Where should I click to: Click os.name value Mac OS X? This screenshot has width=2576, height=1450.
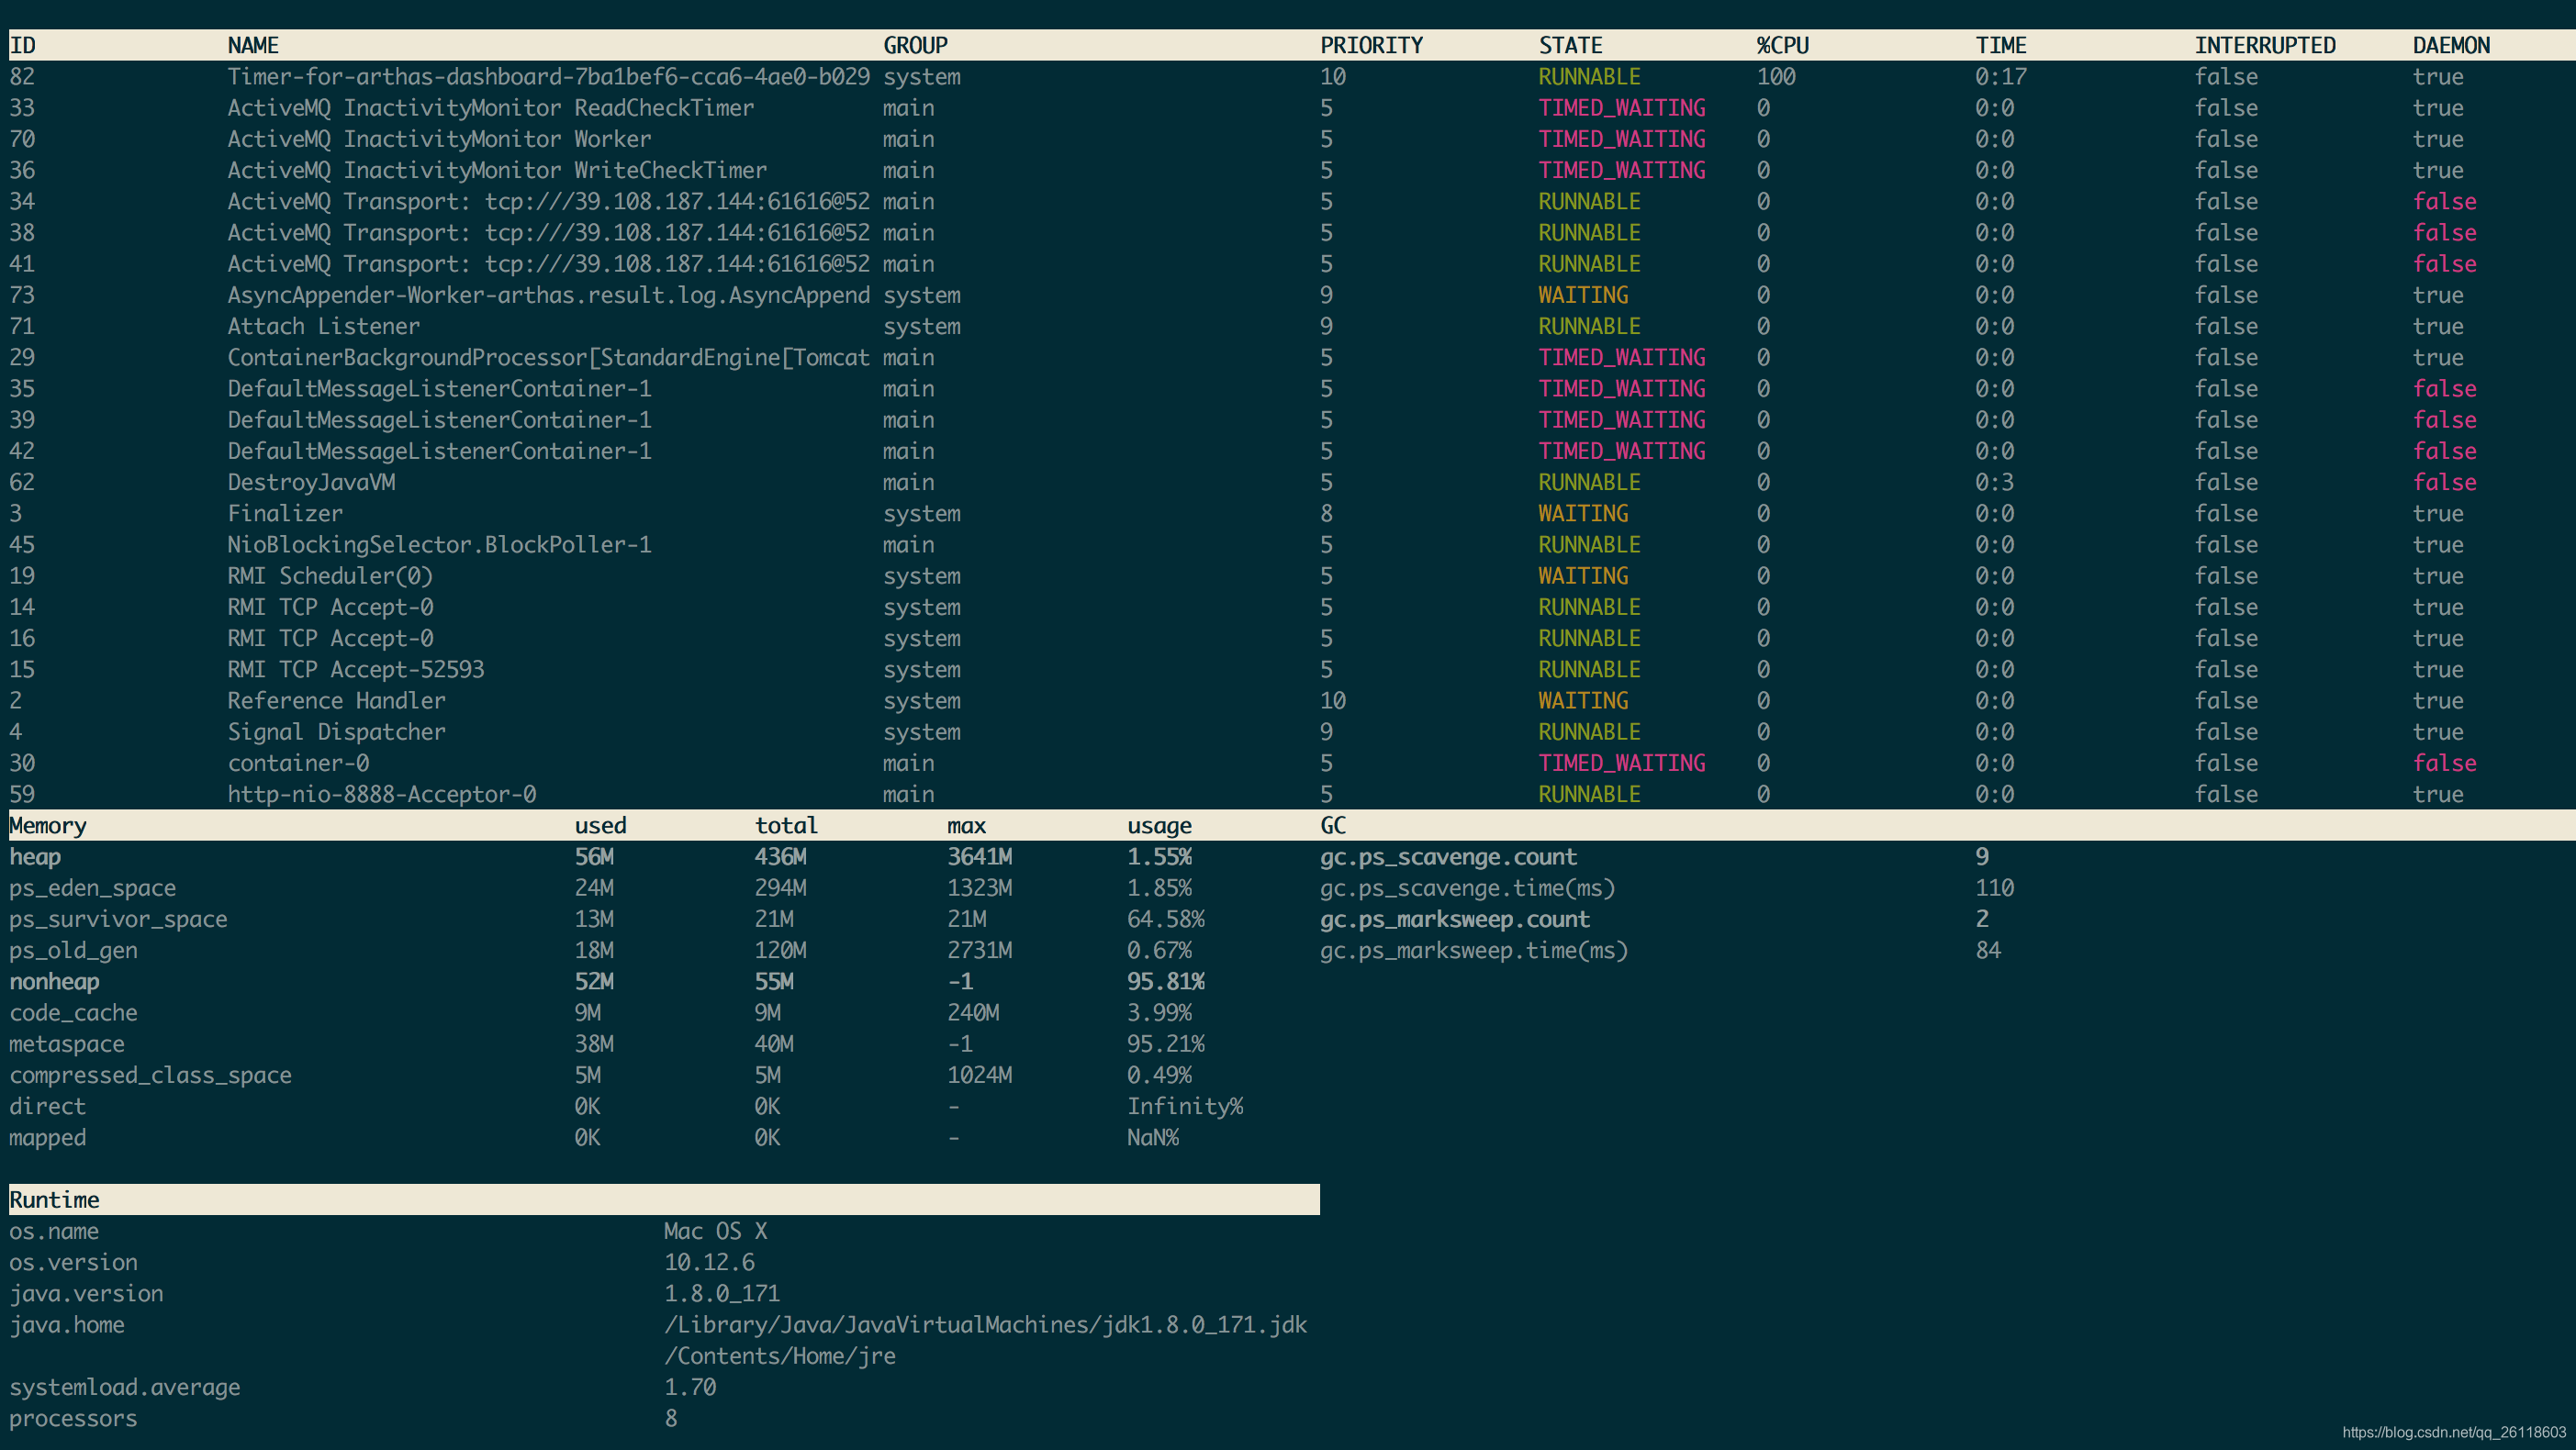[715, 1231]
